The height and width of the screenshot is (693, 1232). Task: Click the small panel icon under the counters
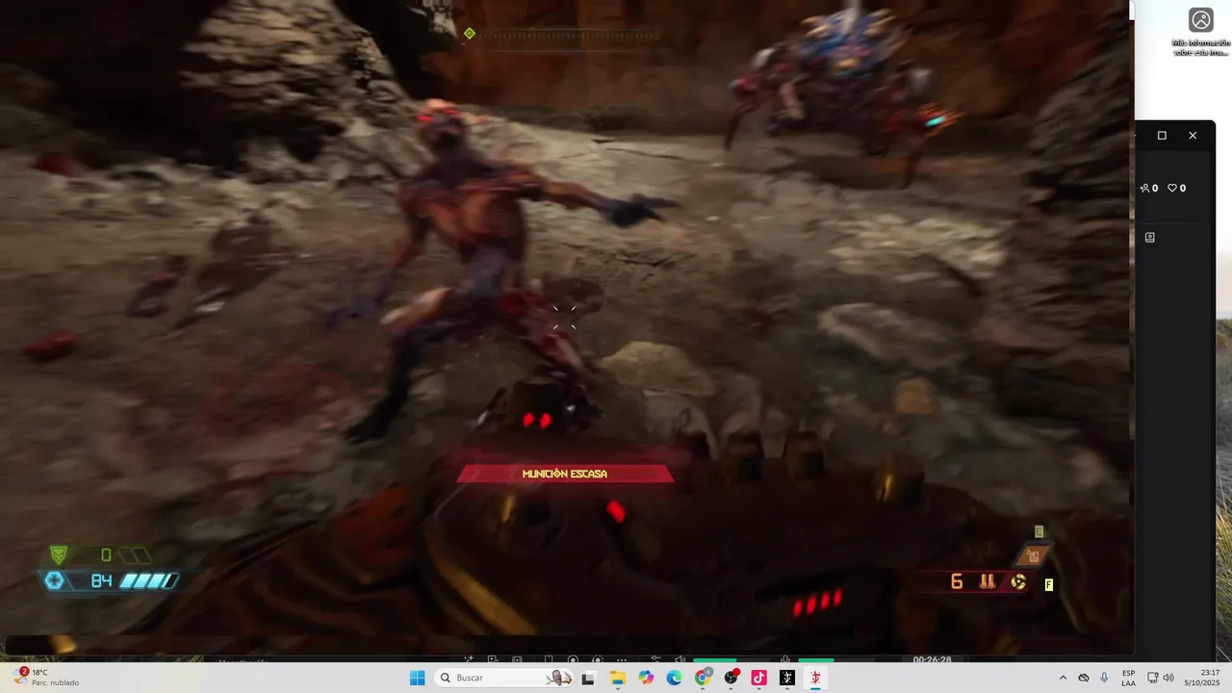tap(1149, 237)
